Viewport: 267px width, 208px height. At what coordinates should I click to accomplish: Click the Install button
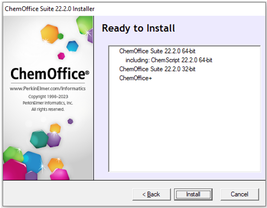[x=193, y=194]
